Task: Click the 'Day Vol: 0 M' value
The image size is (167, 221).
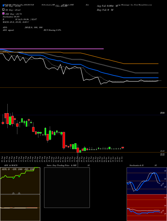Action: [x=105, y=10]
